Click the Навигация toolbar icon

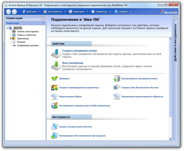point(70,12)
